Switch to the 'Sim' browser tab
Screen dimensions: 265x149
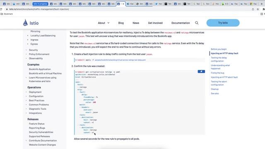(140, 4)
